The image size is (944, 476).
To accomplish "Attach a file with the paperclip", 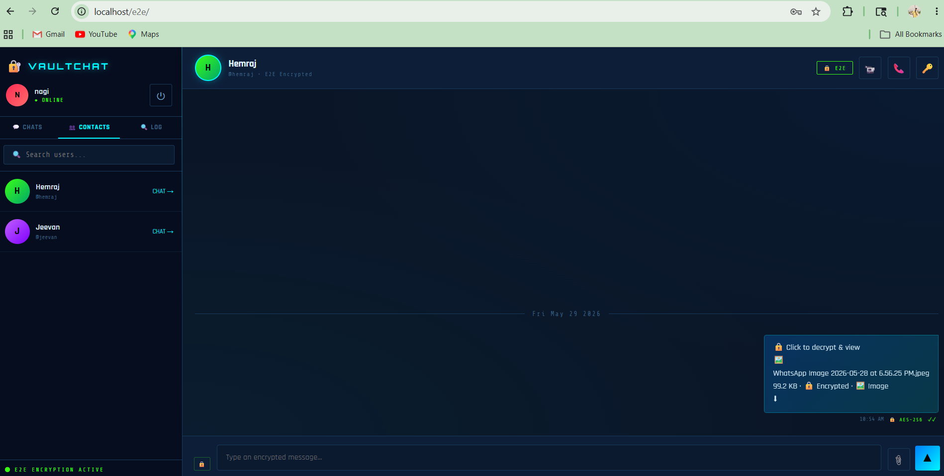I will (x=899, y=460).
